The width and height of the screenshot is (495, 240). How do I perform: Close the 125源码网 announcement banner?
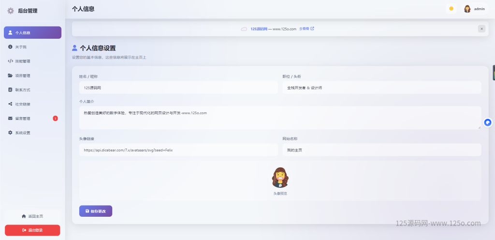click(481, 29)
